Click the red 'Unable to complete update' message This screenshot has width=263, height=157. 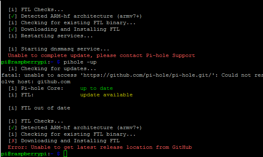(x=102, y=56)
